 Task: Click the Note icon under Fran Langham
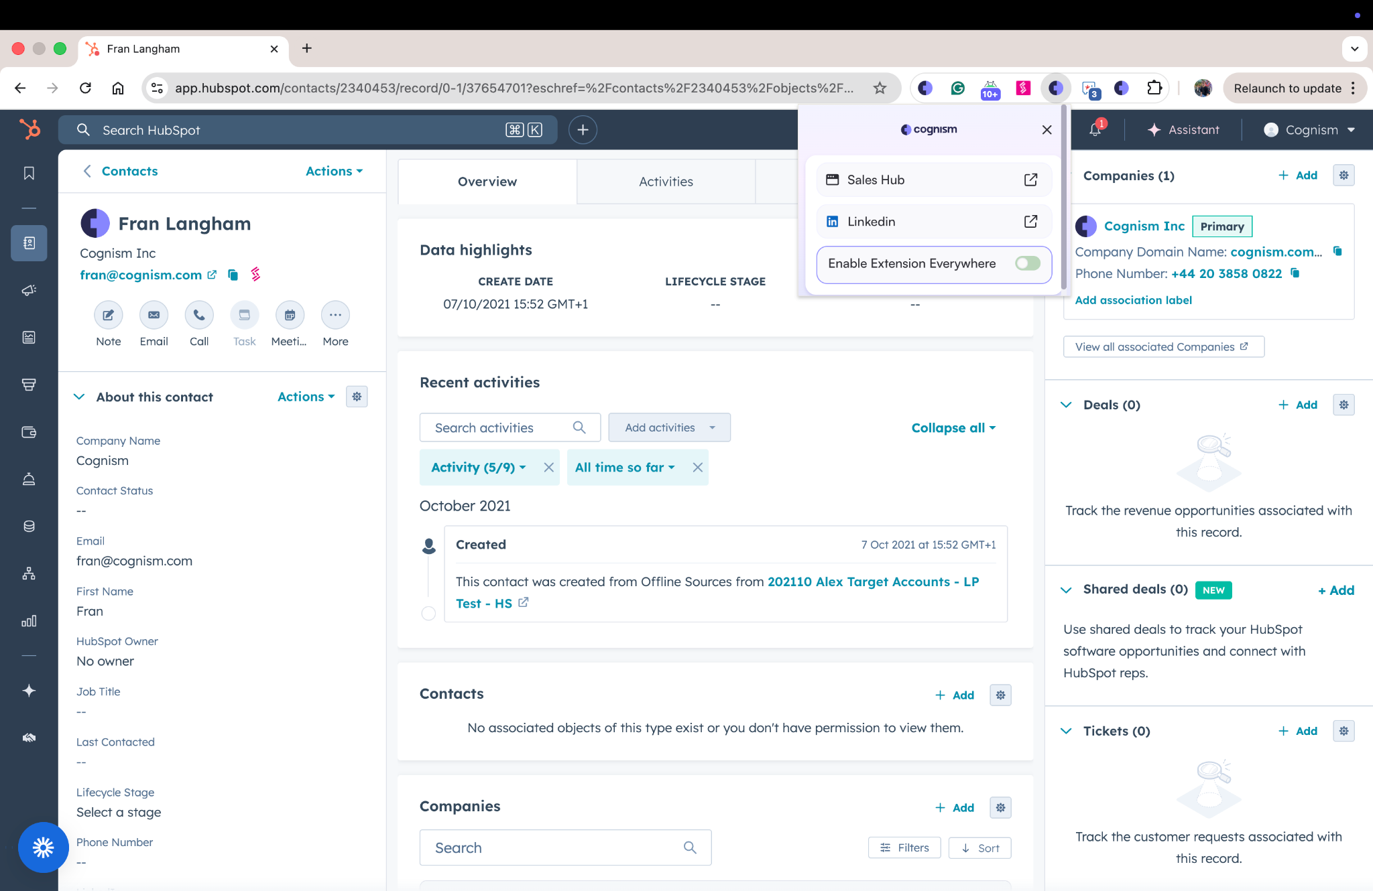click(108, 315)
